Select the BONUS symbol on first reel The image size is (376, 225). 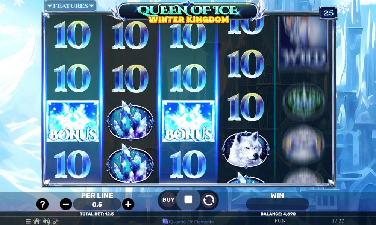73,121
